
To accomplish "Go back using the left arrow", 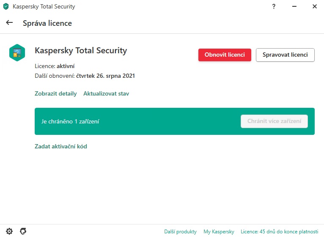I will pyautogui.click(x=9, y=22).
